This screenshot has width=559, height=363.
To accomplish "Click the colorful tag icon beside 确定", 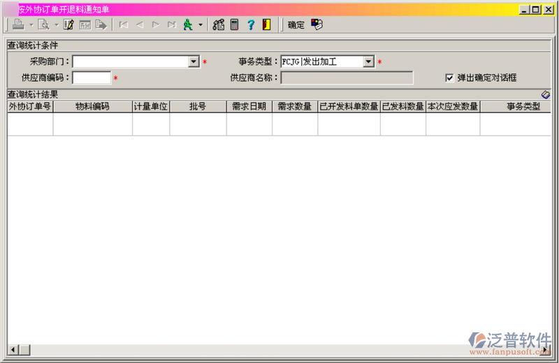I will (317, 24).
